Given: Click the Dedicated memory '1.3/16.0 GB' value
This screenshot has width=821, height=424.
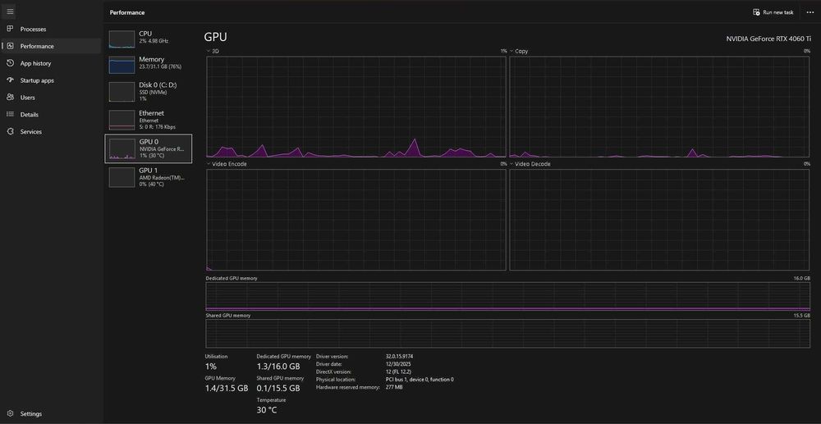Looking at the screenshot, I should (x=278, y=367).
